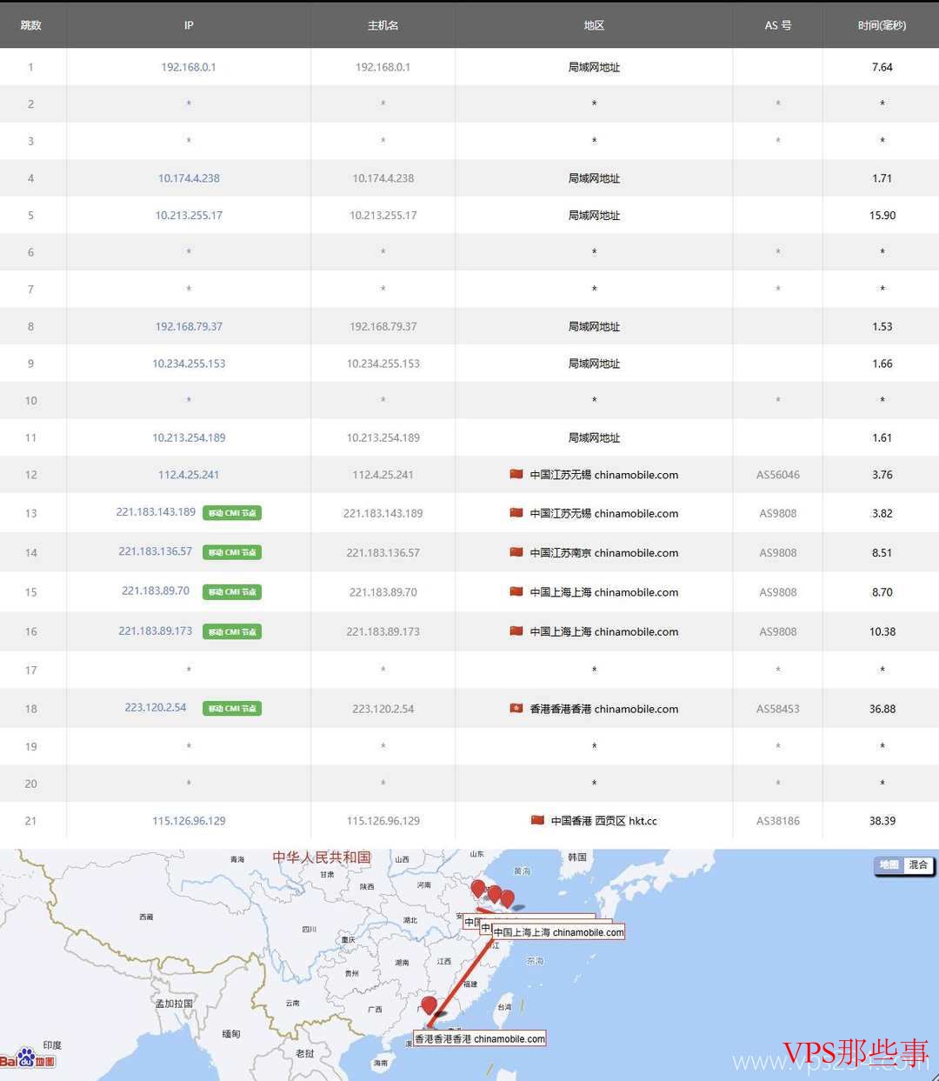Click AS56046 in hop 12 row

pos(777,475)
